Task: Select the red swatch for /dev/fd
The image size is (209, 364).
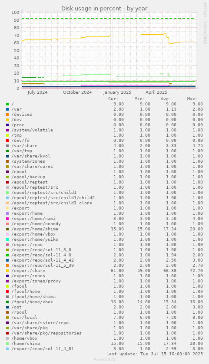Action: click(x=7, y=141)
